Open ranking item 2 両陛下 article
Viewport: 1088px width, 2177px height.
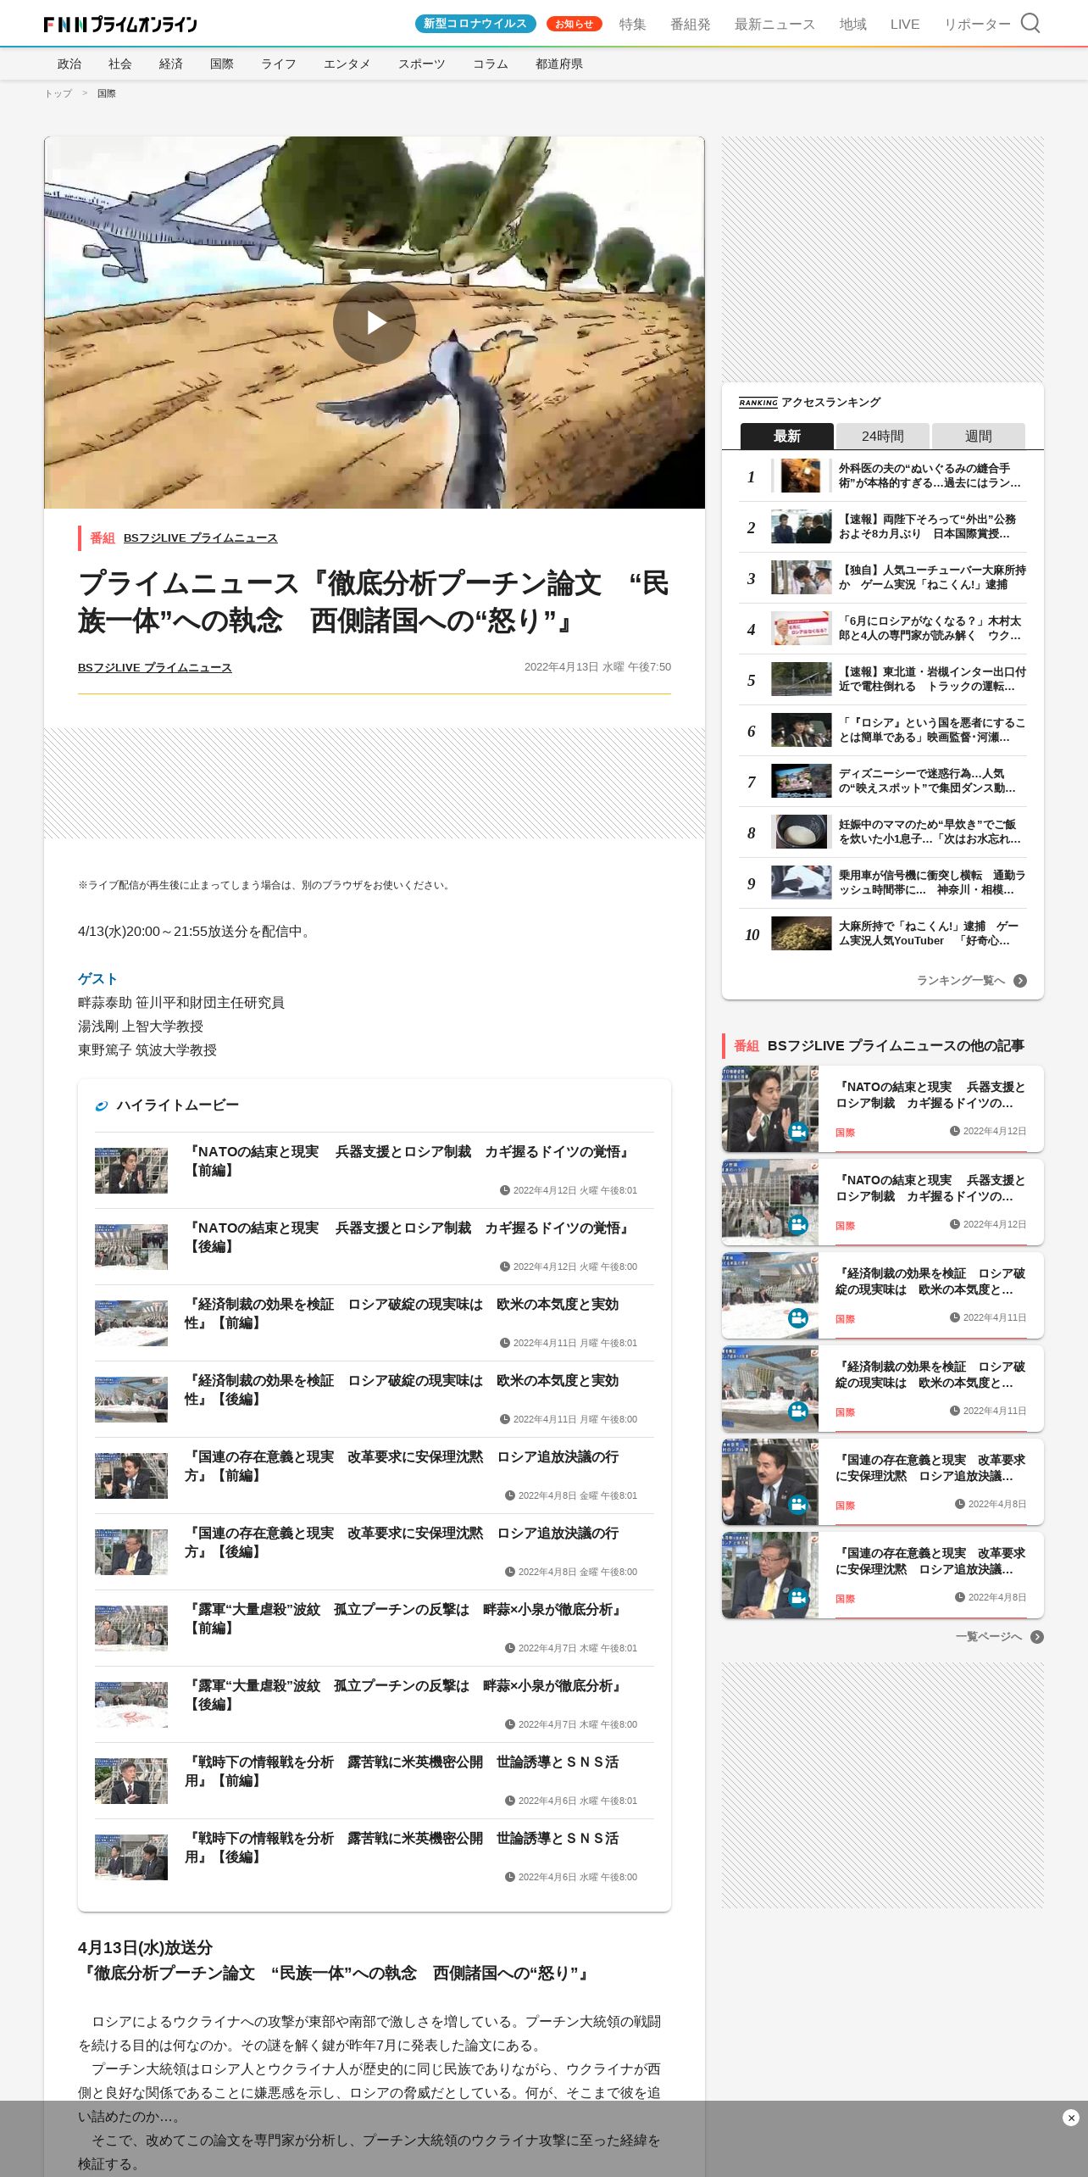click(882, 526)
